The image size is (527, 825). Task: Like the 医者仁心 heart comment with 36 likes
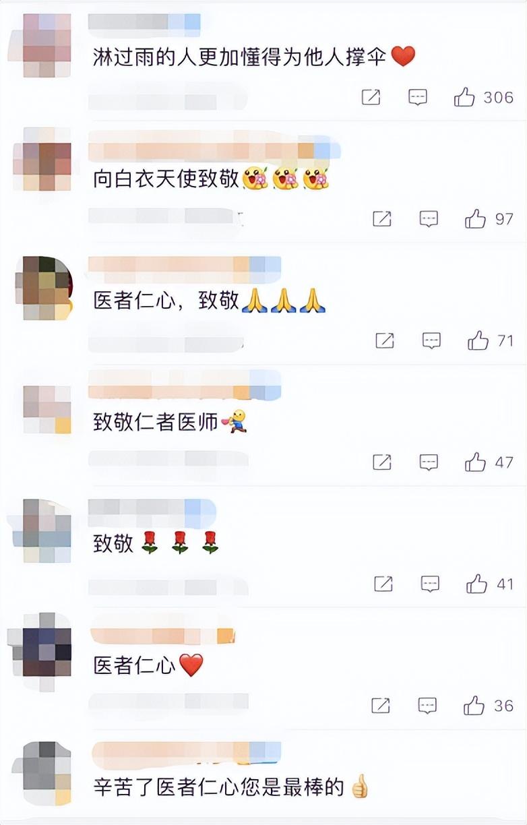tap(489, 706)
